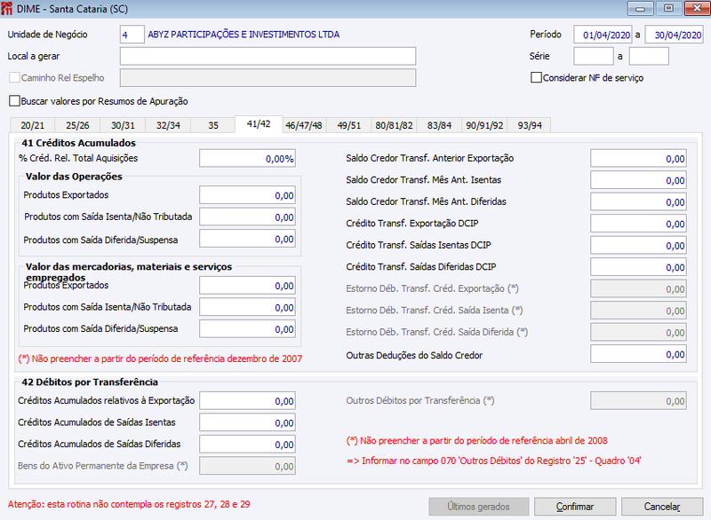This screenshot has height=520, width=711.
Task: Maximize the DIME window
Action: tap(668, 9)
